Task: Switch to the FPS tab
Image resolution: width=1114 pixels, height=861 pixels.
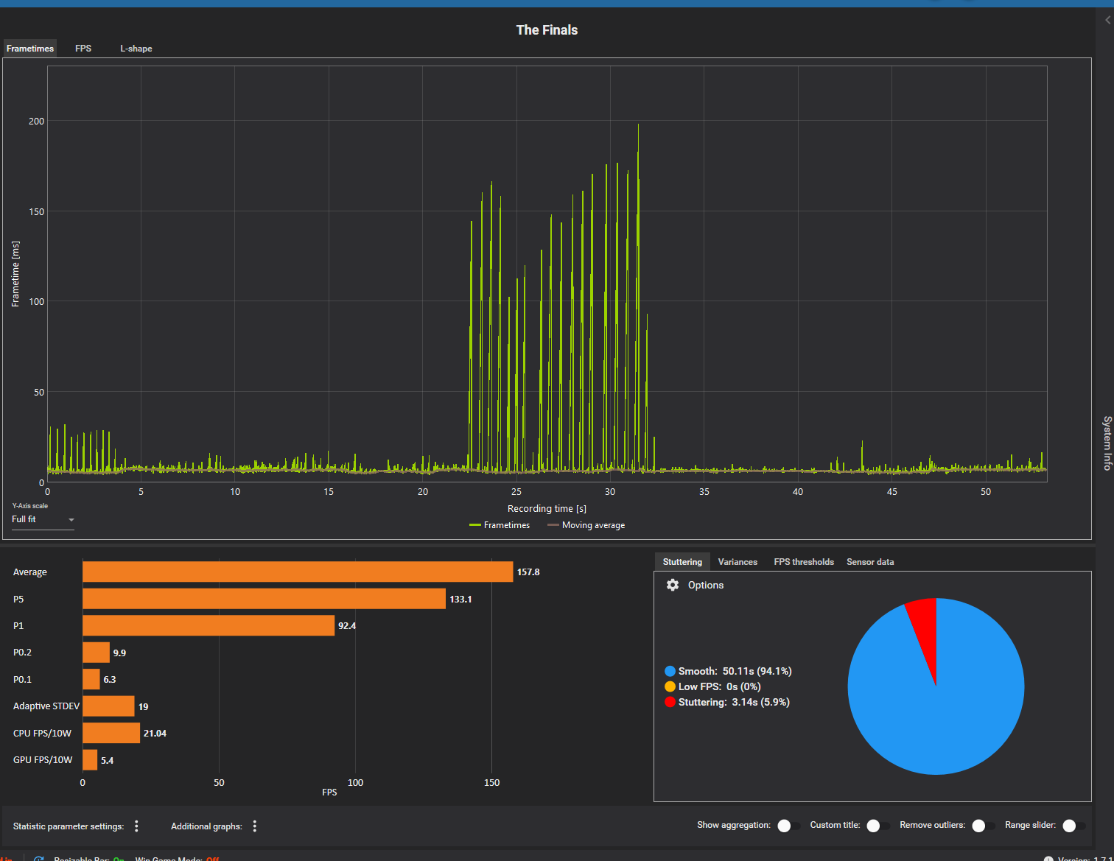Action: click(83, 49)
